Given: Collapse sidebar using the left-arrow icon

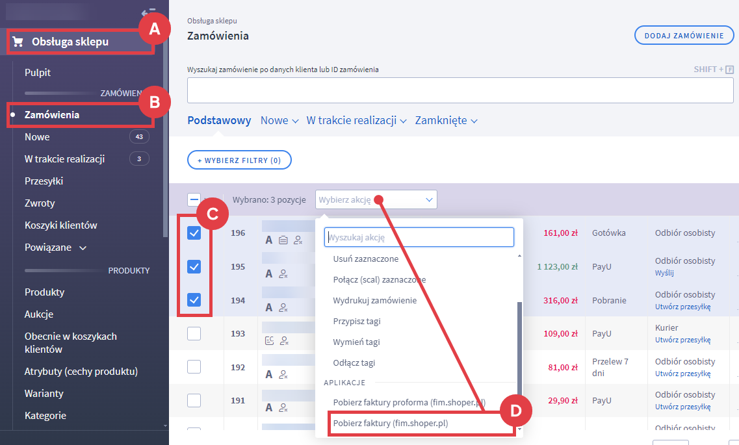Looking at the screenshot, I should (x=148, y=12).
